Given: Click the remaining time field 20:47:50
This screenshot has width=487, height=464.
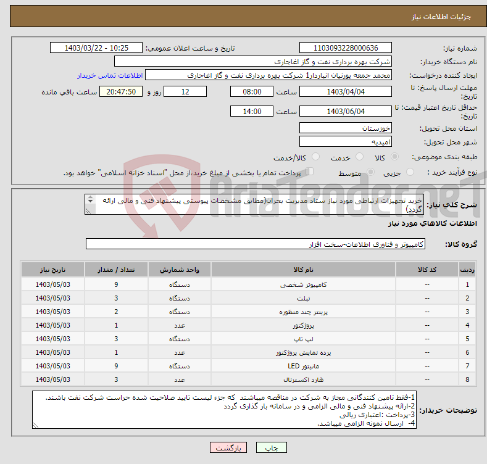Looking at the screenshot, I should click(121, 91).
